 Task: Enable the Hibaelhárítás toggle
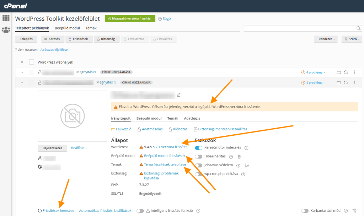(x=198, y=157)
